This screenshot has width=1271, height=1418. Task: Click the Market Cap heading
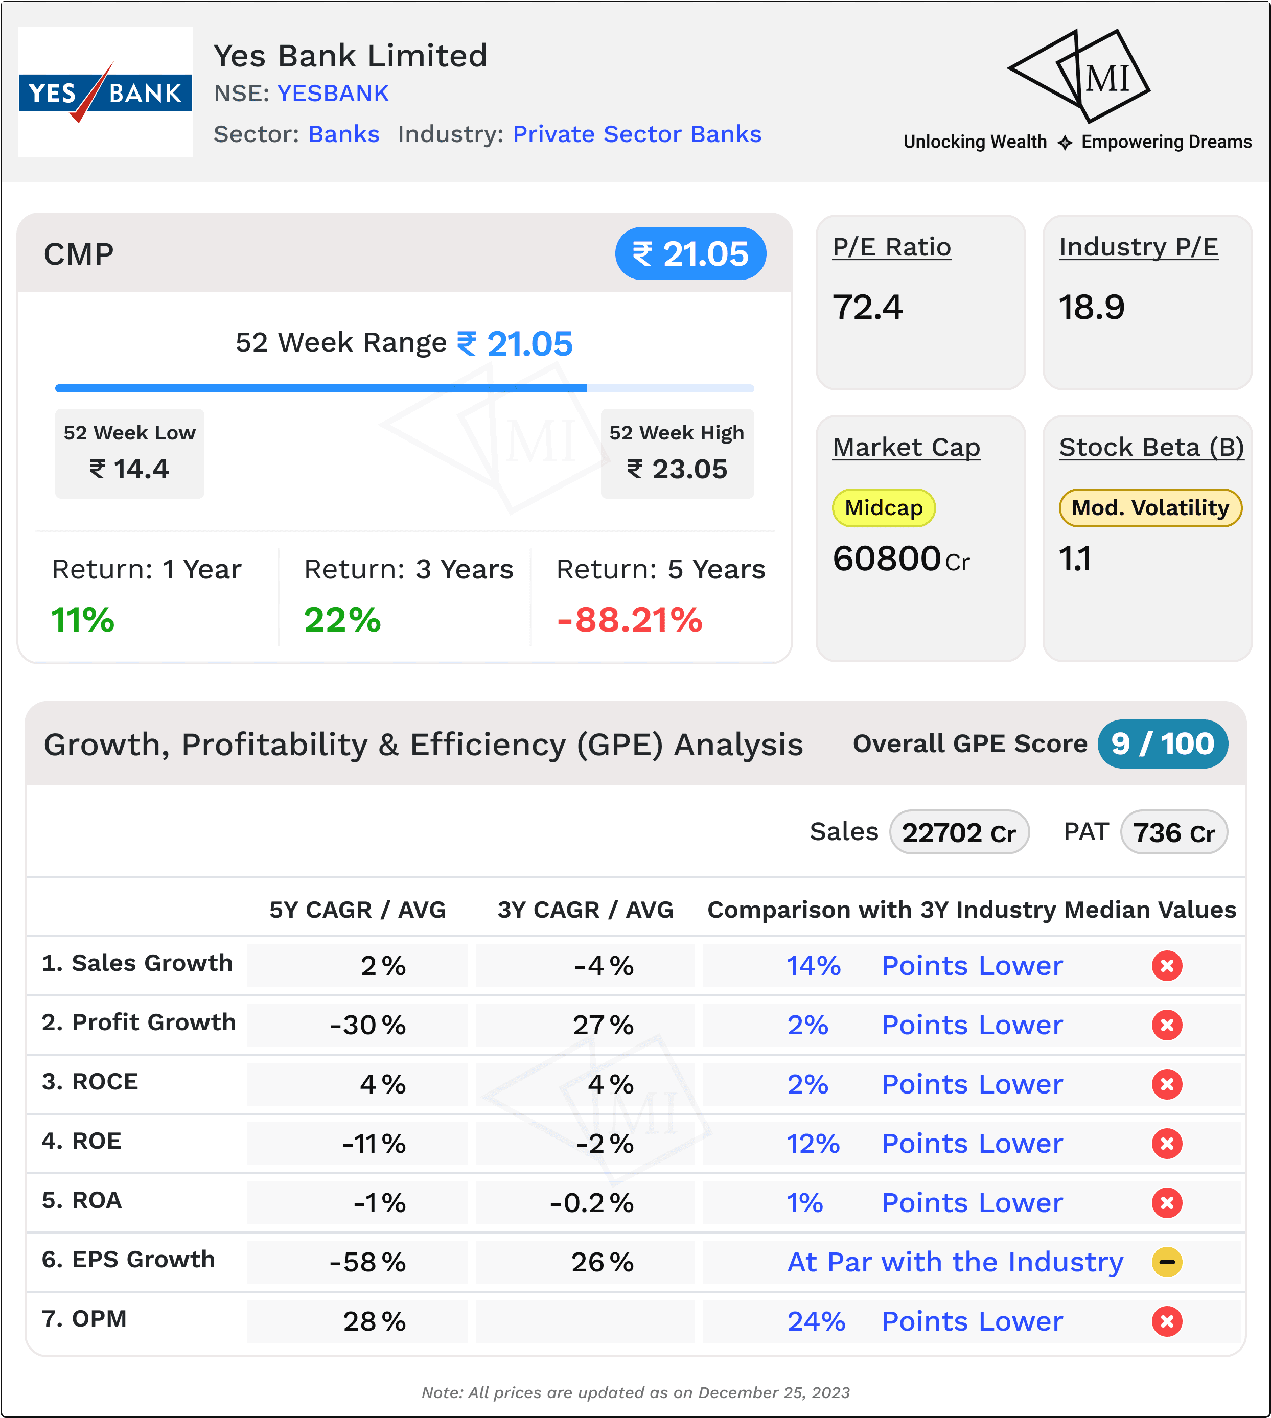(906, 448)
